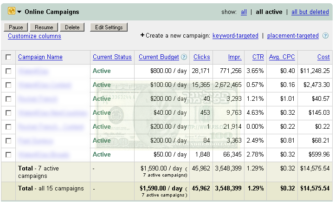Switch view to 'all but deleted'

pyautogui.click(x=310, y=12)
